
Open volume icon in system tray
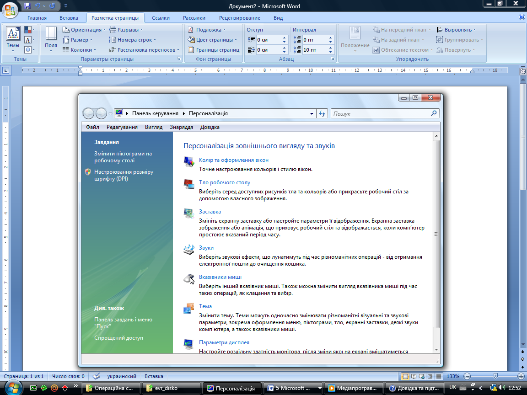tap(502, 388)
